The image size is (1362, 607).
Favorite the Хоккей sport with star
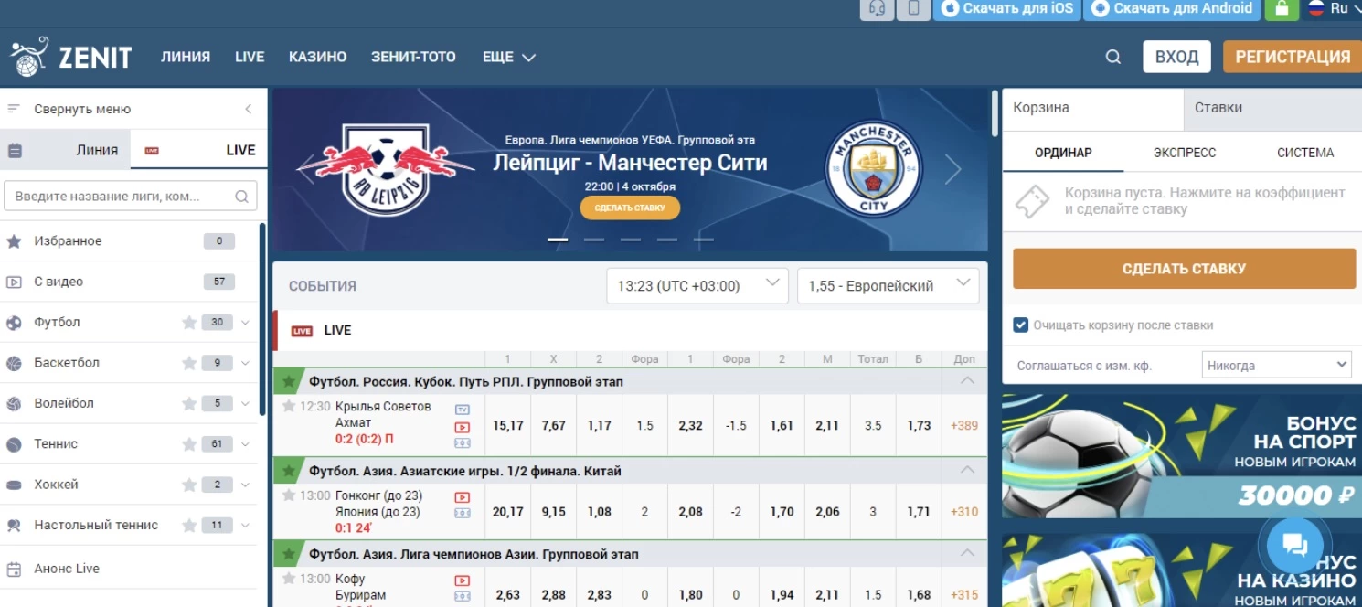coord(189,485)
